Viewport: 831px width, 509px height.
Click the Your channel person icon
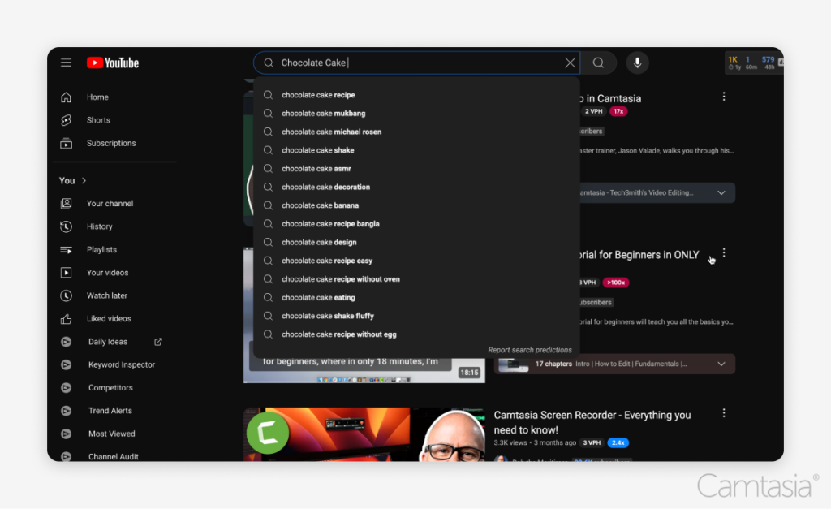tap(66, 204)
